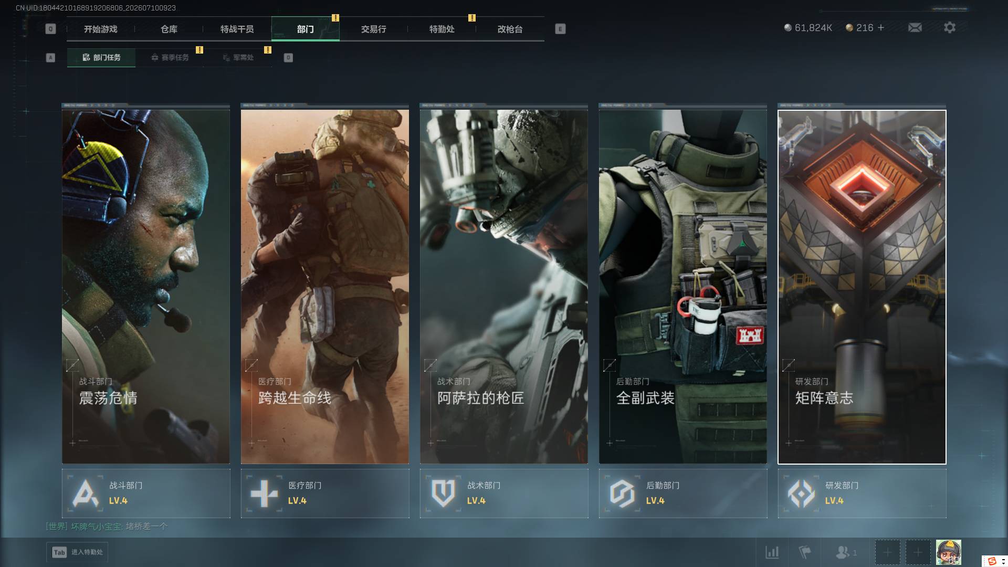Add currency with the plus sign beside 216
The image size is (1008, 567).
click(x=881, y=28)
